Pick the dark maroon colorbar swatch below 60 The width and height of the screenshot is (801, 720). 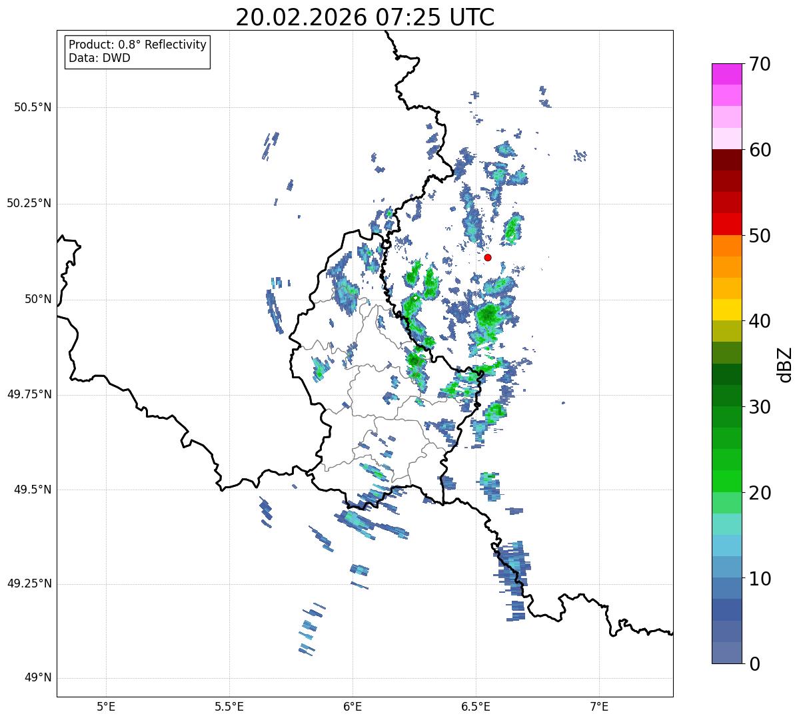pyautogui.click(x=727, y=160)
